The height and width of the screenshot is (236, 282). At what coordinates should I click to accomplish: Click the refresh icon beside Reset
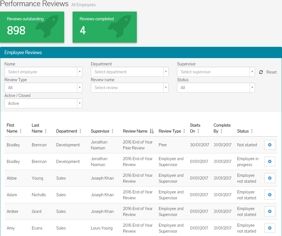[261, 72]
